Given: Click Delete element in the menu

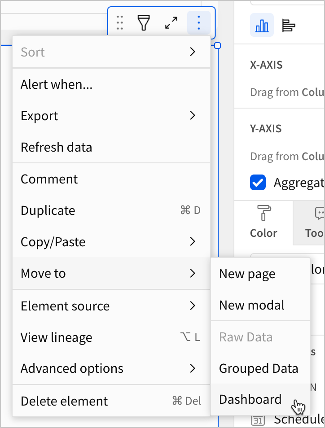Looking at the screenshot, I should [x=110, y=401].
